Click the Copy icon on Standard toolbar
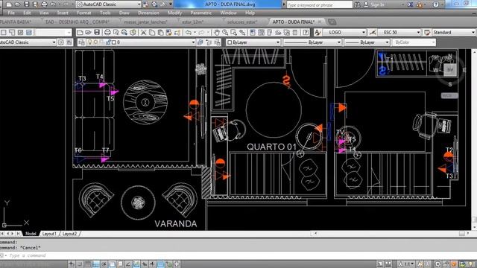Image resolution: width=477 pixels, height=268 pixels. [152, 32]
